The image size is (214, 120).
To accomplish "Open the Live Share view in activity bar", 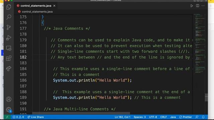I will click(x=9, y=68).
